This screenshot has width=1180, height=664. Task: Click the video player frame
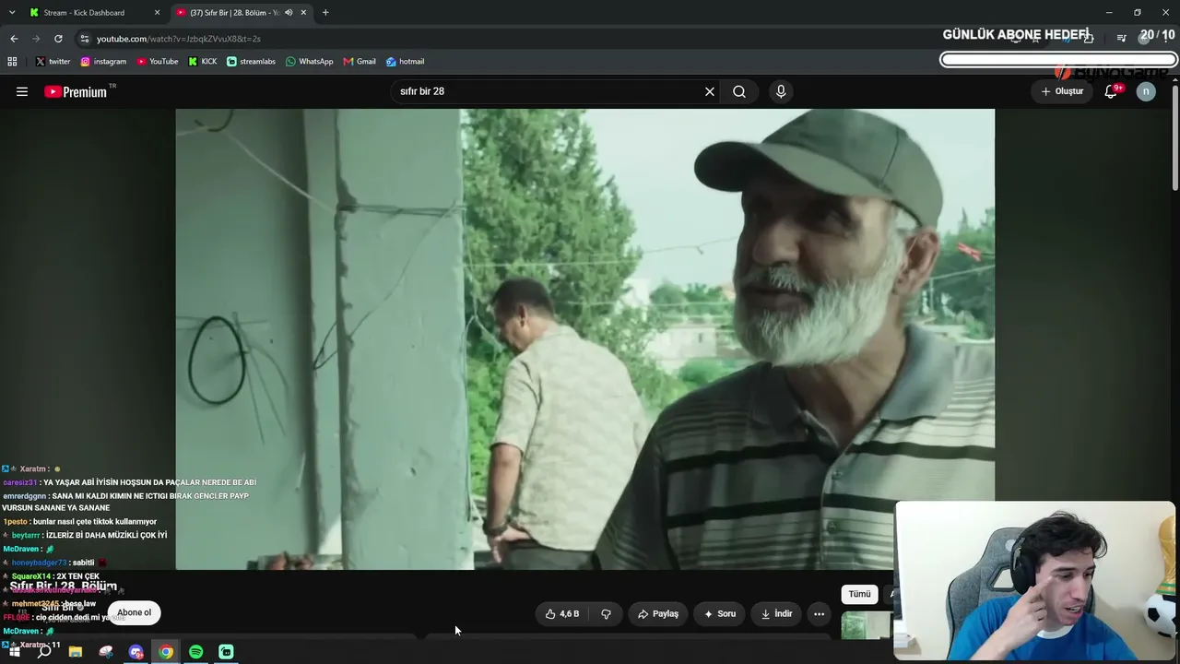click(584, 339)
